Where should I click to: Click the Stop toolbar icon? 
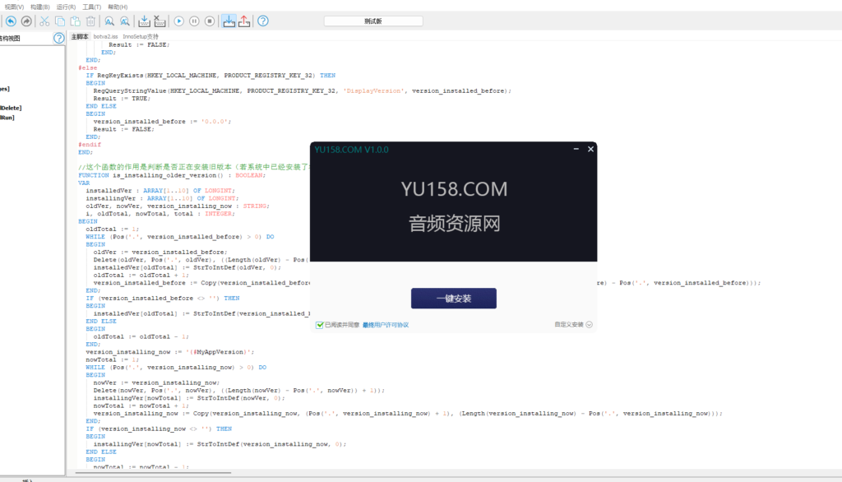point(210,21)
